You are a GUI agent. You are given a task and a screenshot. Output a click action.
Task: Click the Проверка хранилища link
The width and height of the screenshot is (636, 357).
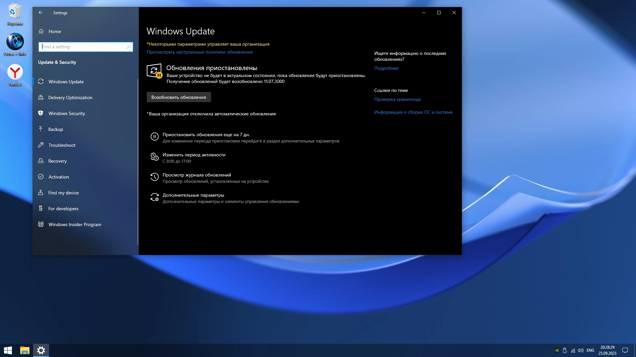pos(397,99)
